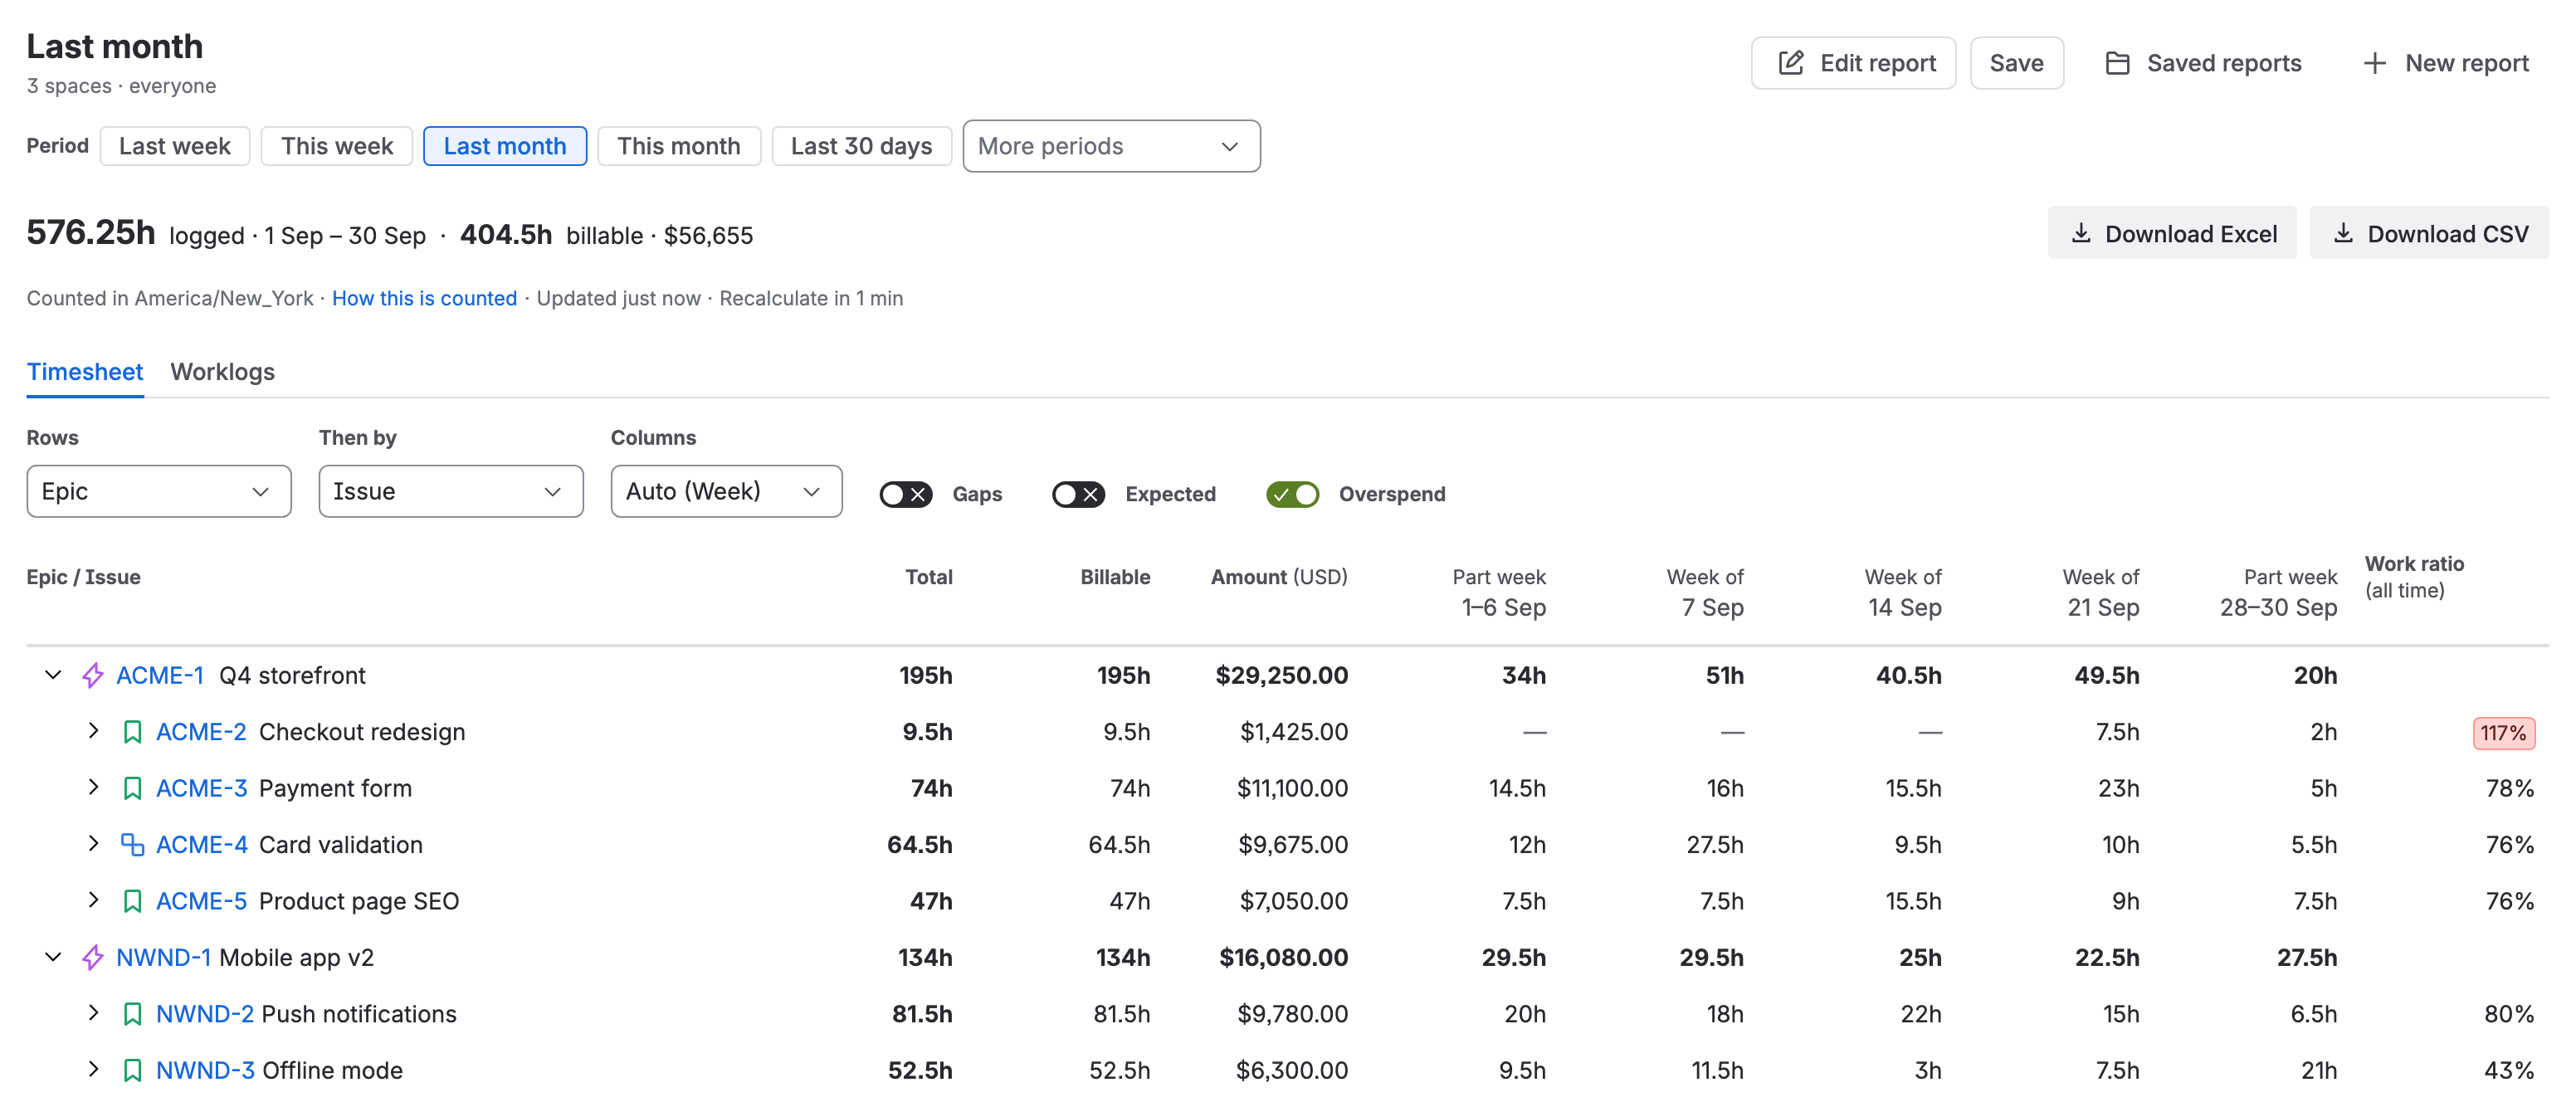
Task: Disable the Overspend toggle
Action: [1292, 494]
